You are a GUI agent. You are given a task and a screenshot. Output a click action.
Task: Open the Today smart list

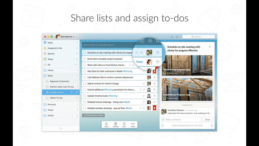61,59
